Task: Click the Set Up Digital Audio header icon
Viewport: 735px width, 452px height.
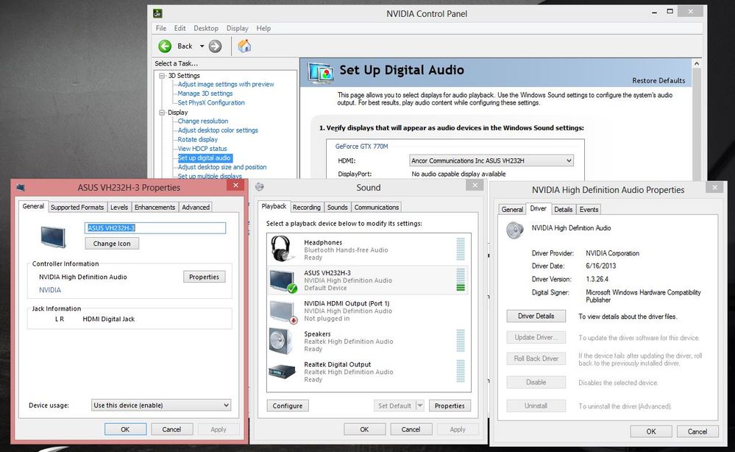Action: tap(321, 73)
